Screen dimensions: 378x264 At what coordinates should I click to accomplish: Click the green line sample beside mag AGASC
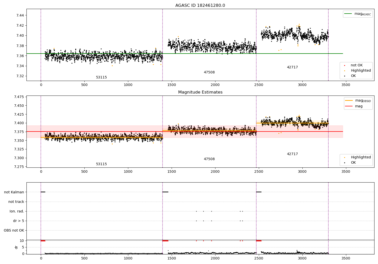pos(348,14)
